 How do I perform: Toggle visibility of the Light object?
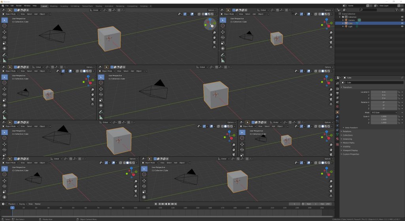(402, 26)
